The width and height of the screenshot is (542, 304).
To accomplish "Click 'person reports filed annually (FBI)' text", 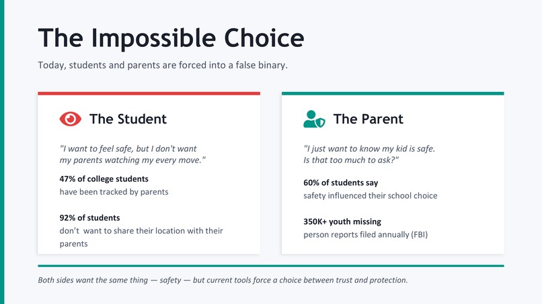I will [x=366, y=235].
